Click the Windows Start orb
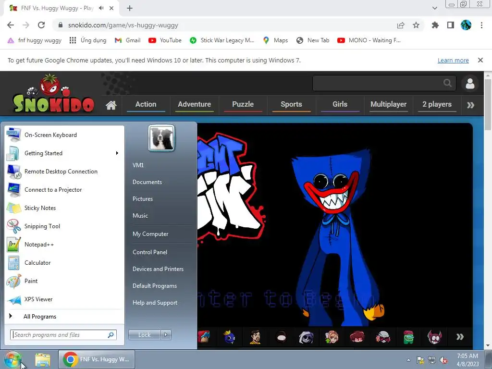 pyautogui.click(x=12, y=359)
